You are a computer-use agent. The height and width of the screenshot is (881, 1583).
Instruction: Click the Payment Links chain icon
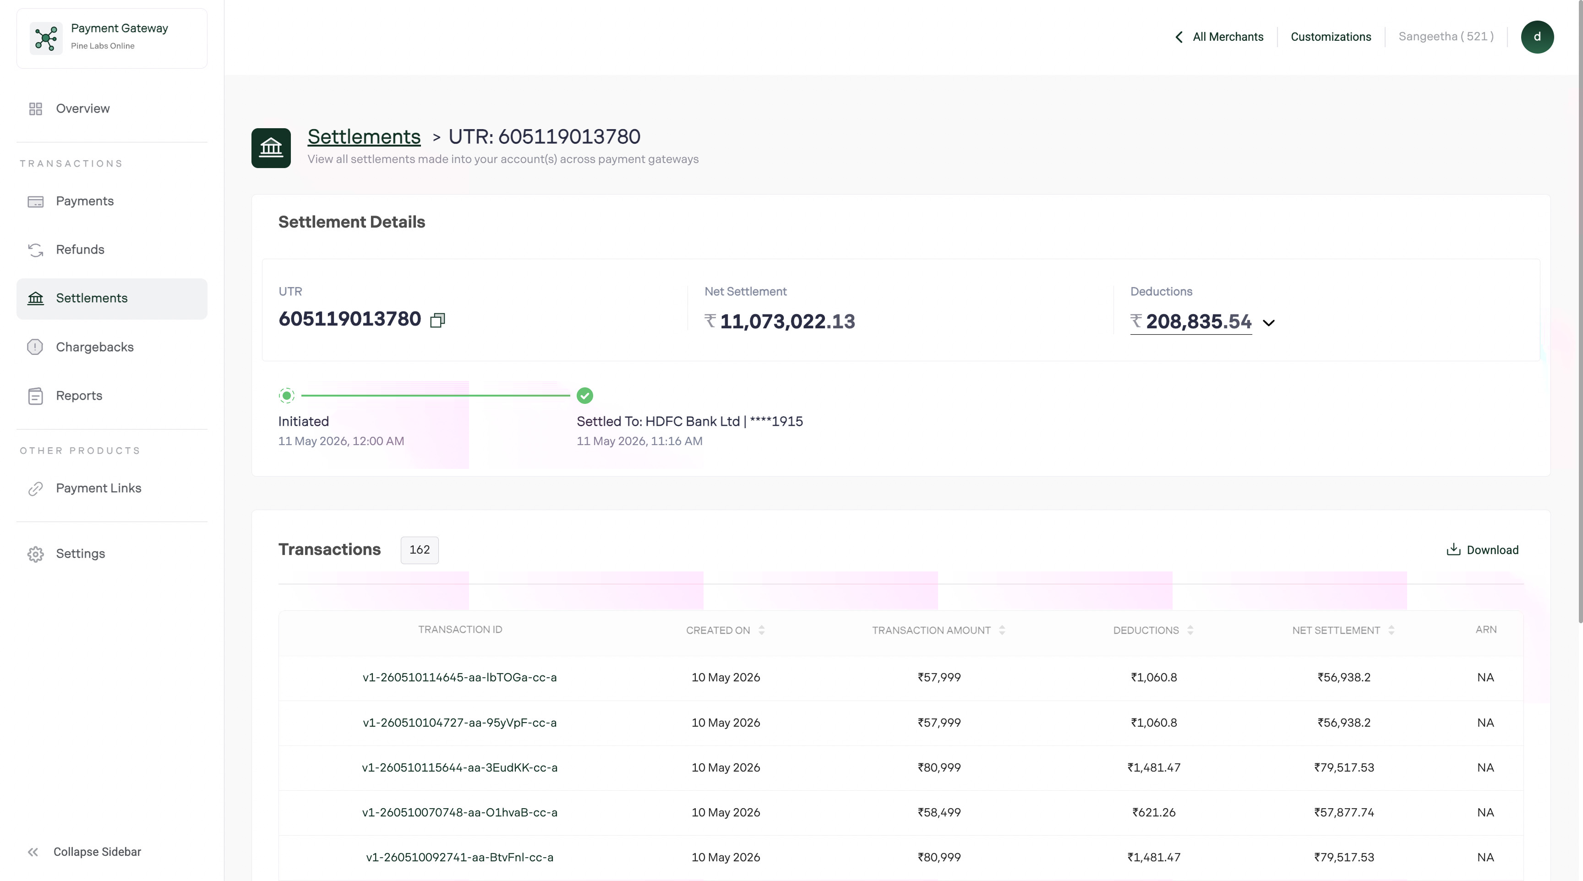[x=35, y=489]
